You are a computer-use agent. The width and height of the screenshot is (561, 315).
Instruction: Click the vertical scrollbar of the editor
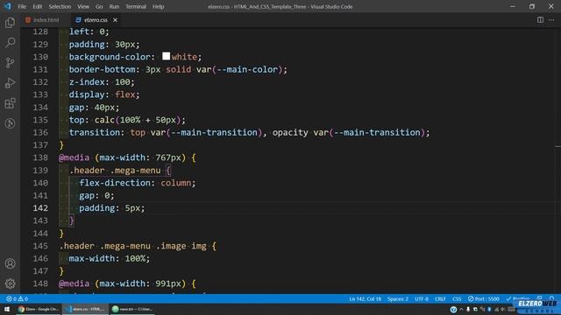pos(557,160)
